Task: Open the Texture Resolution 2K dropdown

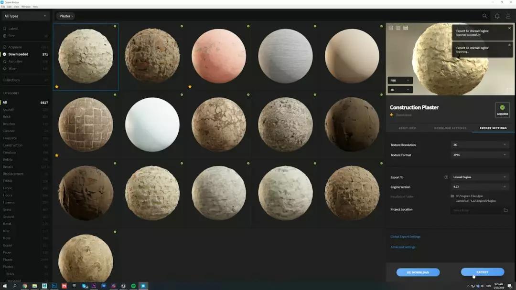Action: pos(480,145)
